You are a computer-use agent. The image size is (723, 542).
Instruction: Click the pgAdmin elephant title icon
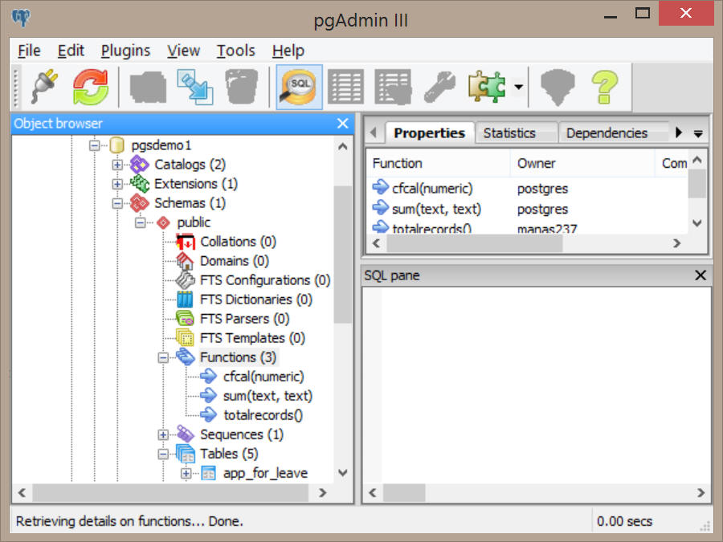(21, 18)
